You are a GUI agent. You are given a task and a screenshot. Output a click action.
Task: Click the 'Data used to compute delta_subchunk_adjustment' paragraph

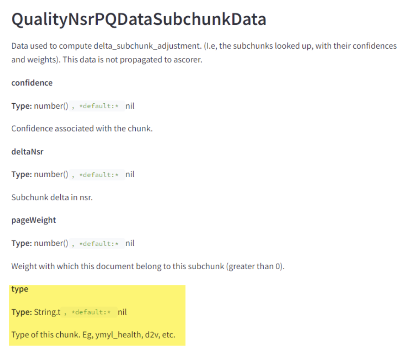[204, 52]
